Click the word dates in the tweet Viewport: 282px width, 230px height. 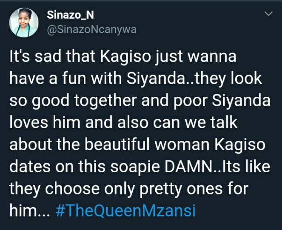pyautogui.click(x=30, y=167)
